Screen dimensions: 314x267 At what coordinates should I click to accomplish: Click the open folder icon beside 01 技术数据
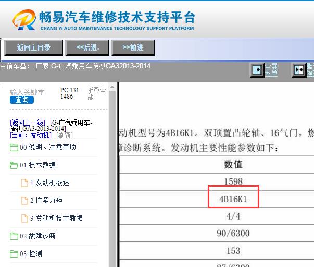click(x=14, y=165)
